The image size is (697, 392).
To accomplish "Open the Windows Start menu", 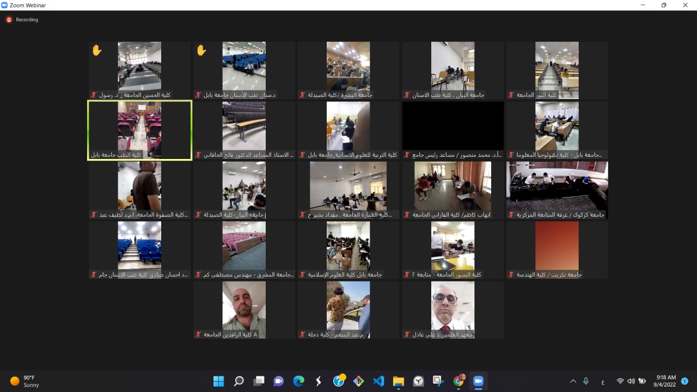I will point(218,381).
